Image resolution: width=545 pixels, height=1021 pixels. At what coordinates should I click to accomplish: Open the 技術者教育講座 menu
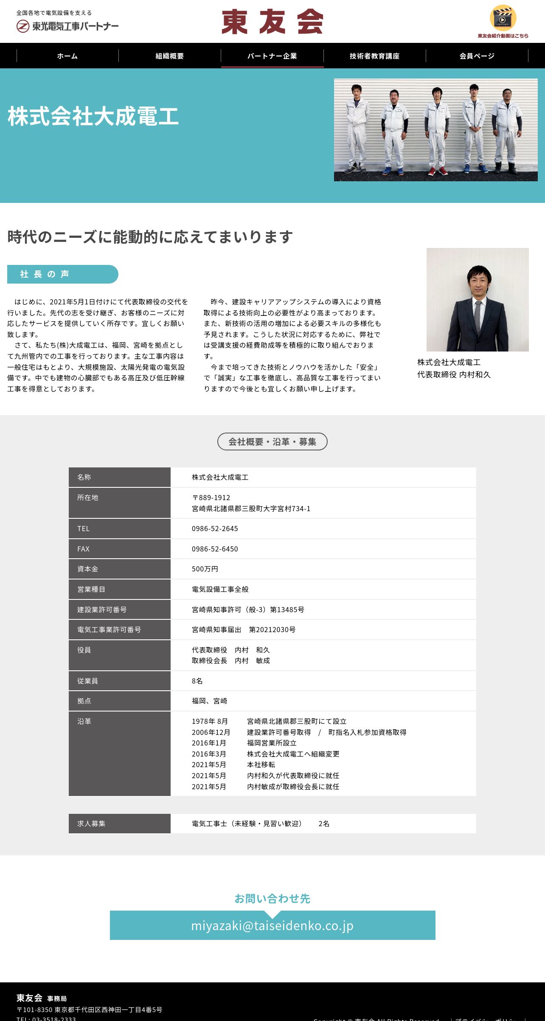pyautogui.click(x=375, y=56)
